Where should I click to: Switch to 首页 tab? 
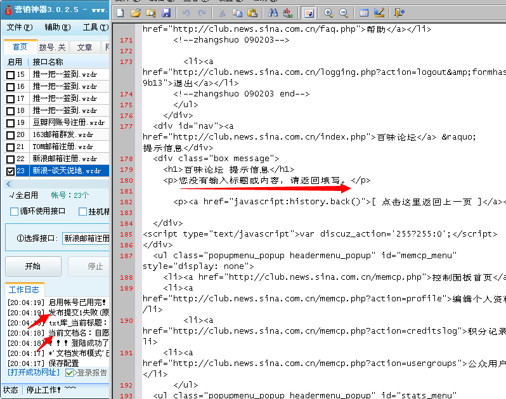[20, 47]
